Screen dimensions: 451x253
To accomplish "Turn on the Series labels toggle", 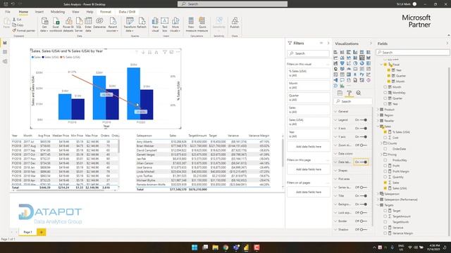I will 364,188.
